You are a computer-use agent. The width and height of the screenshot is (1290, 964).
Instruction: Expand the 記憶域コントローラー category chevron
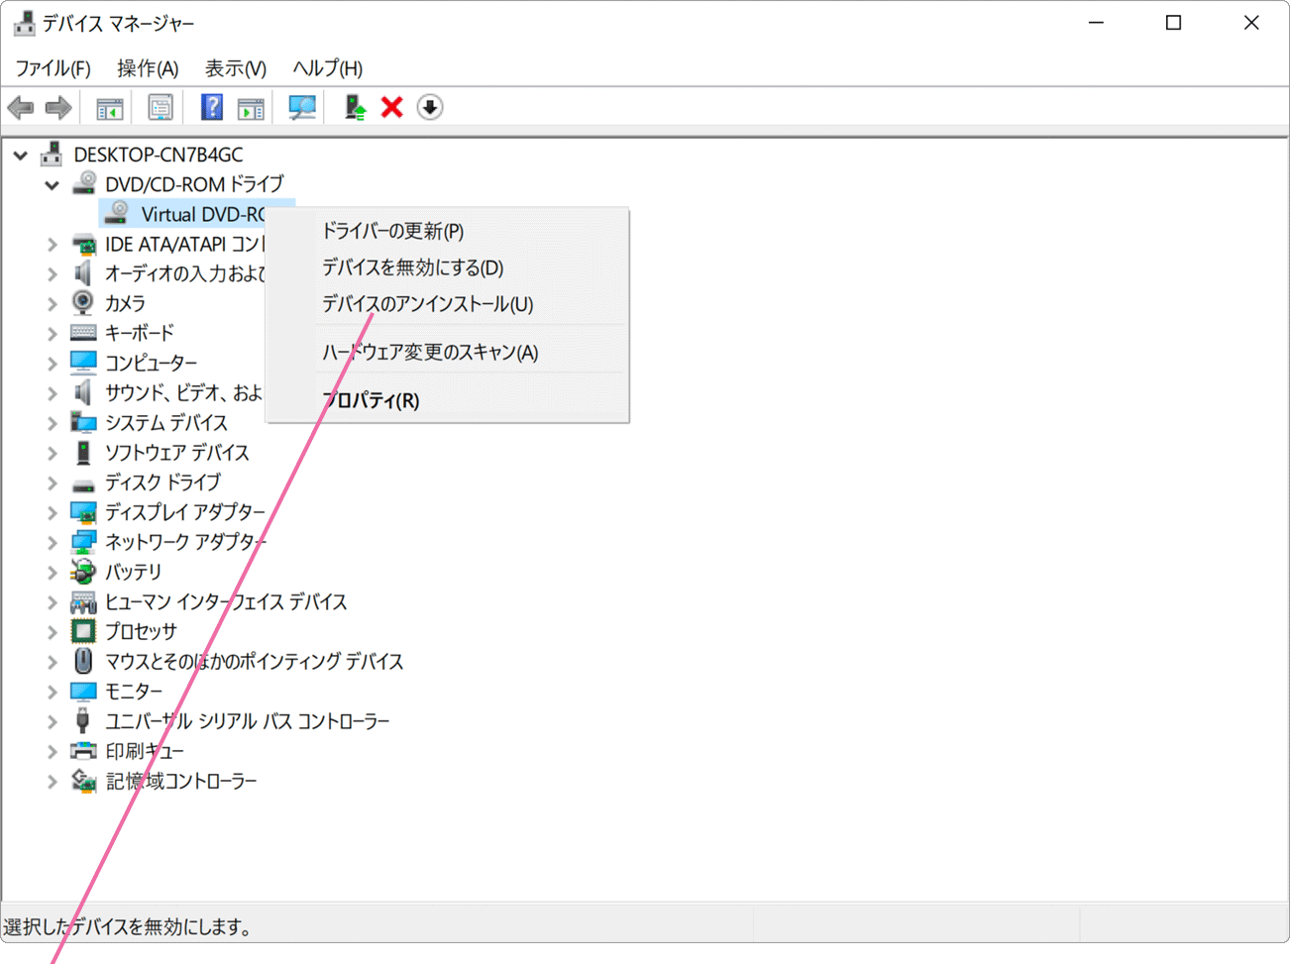click(53, 782)
